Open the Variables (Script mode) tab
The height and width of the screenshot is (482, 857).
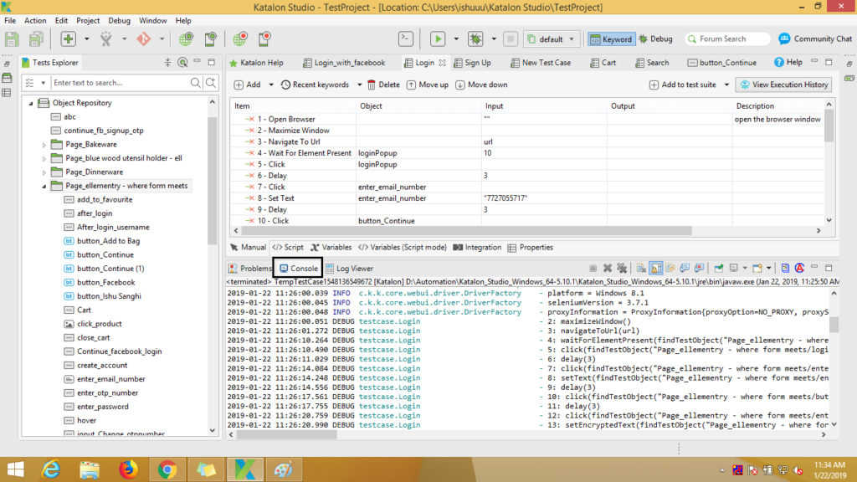coord(403,248)
